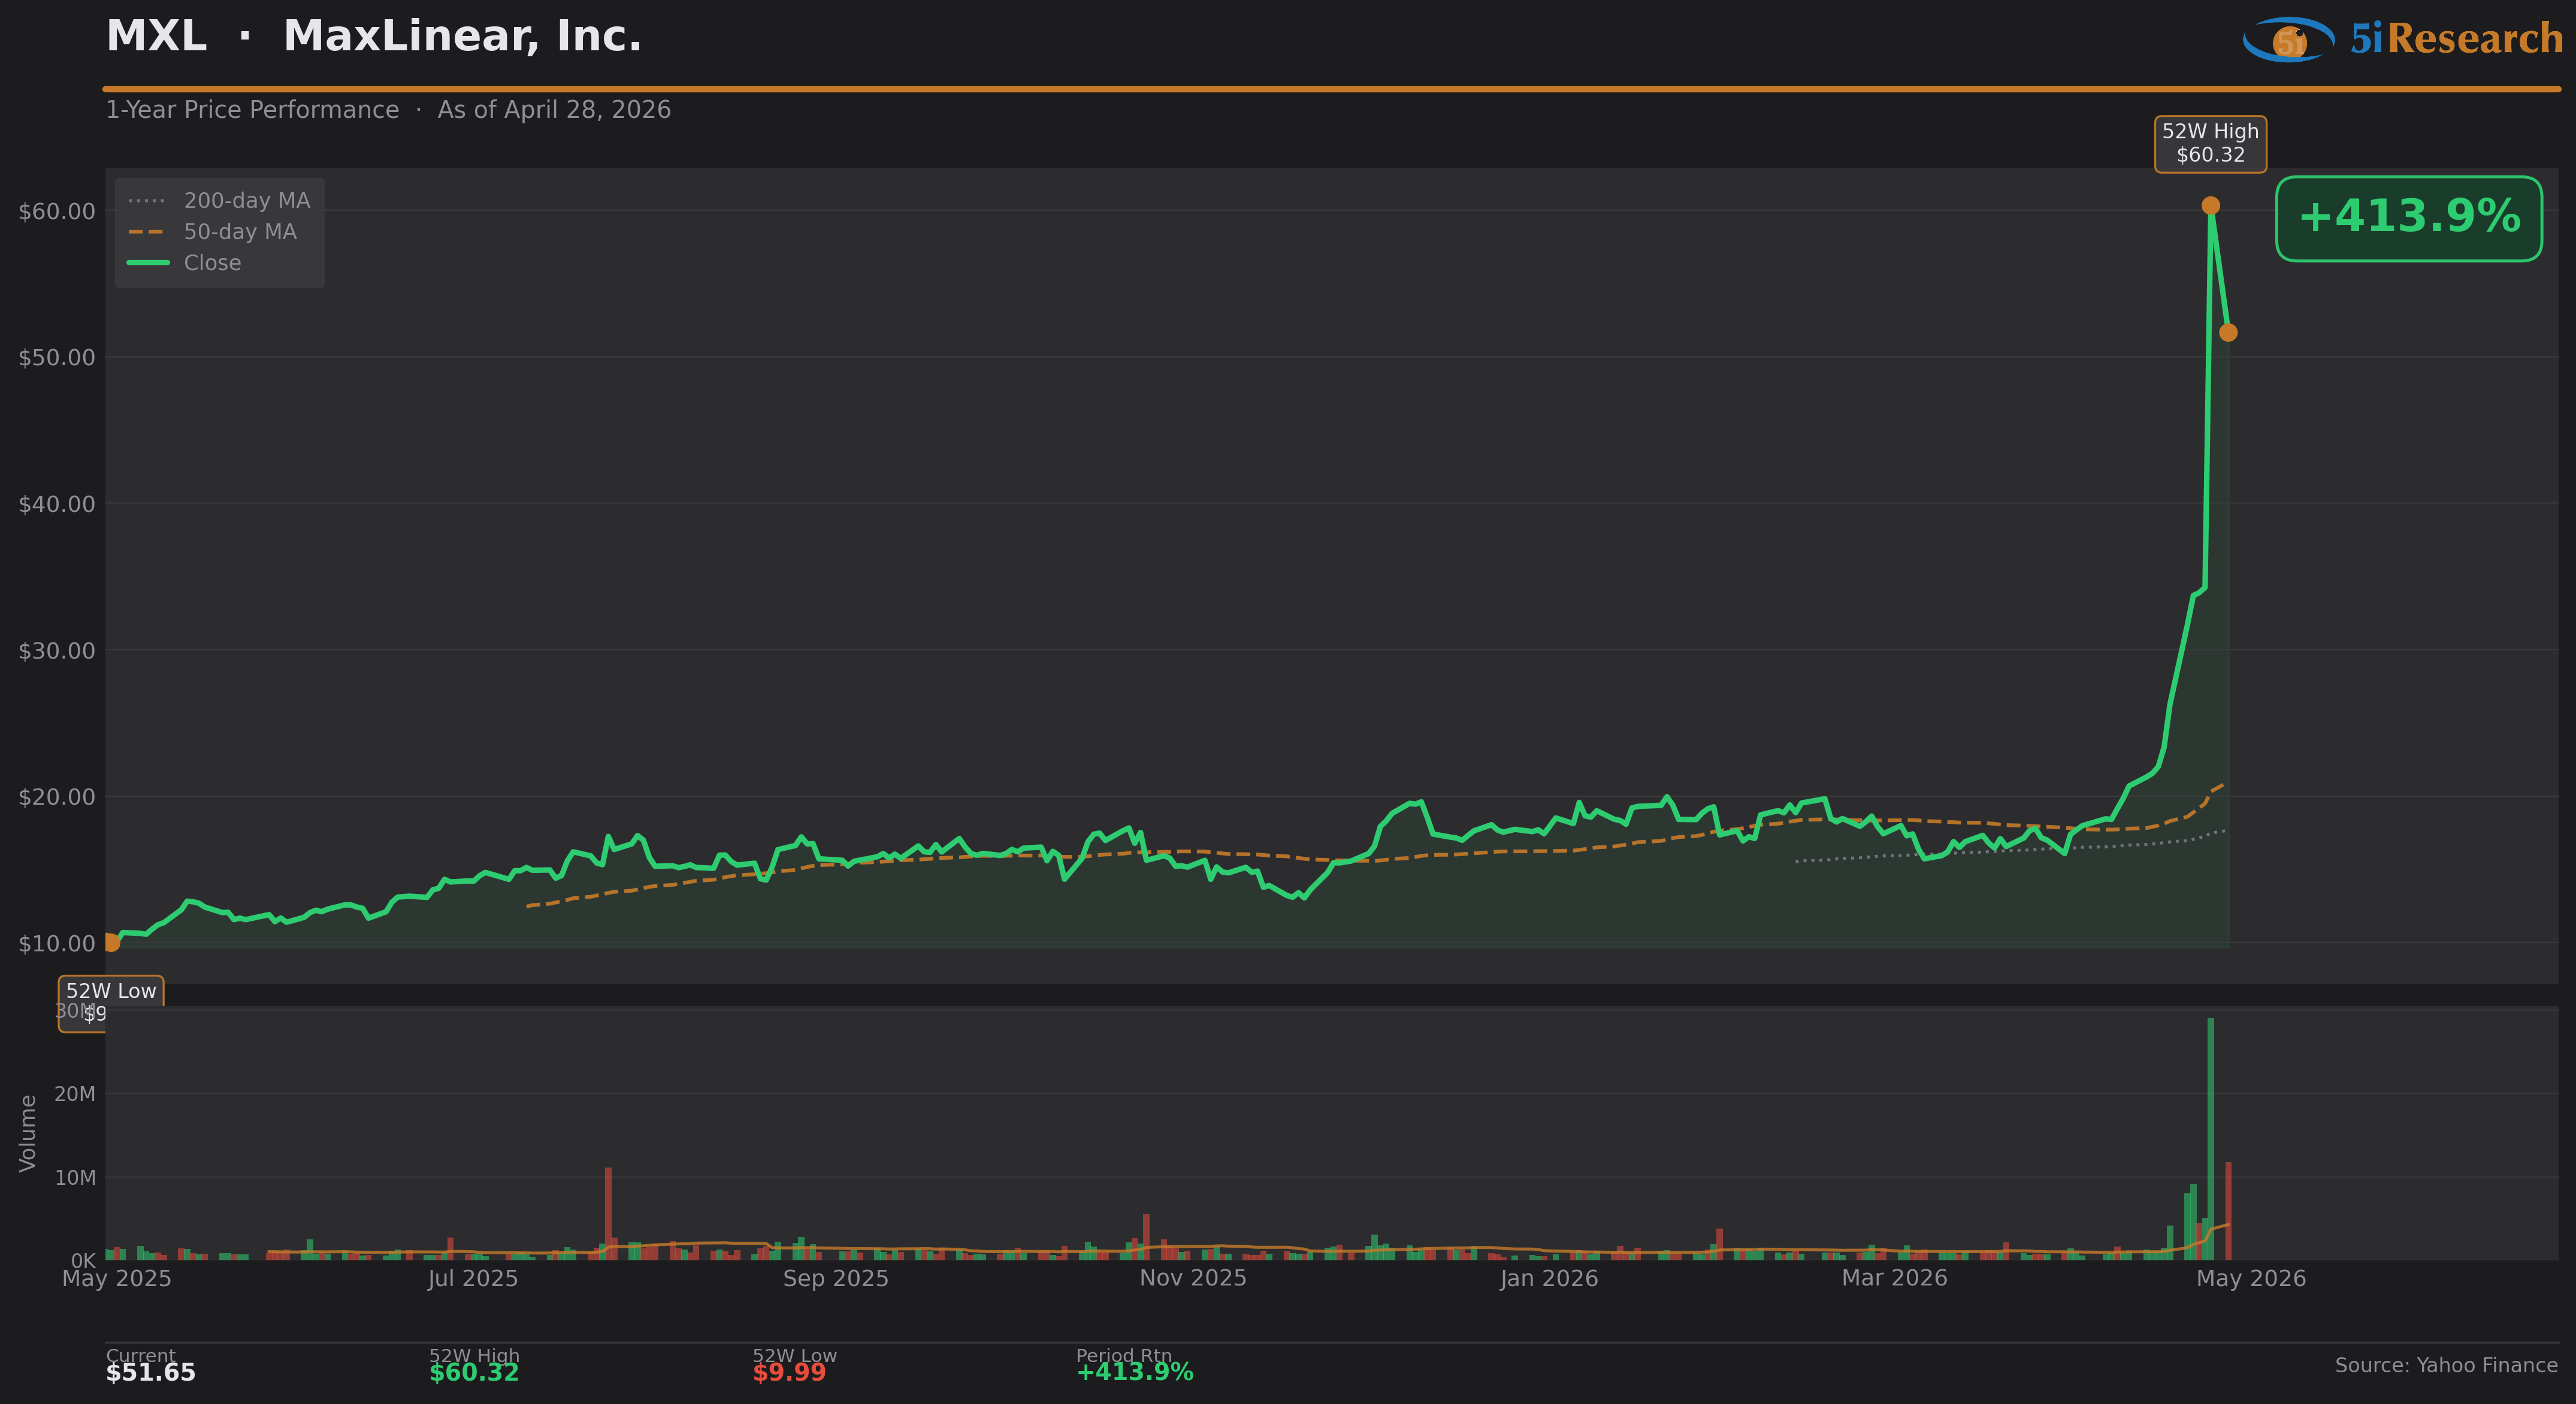Click the 52W Low orange marker dot
Image resolution: width=2576 pixels, height=1404 pixels.
click(x=110, y=942)
